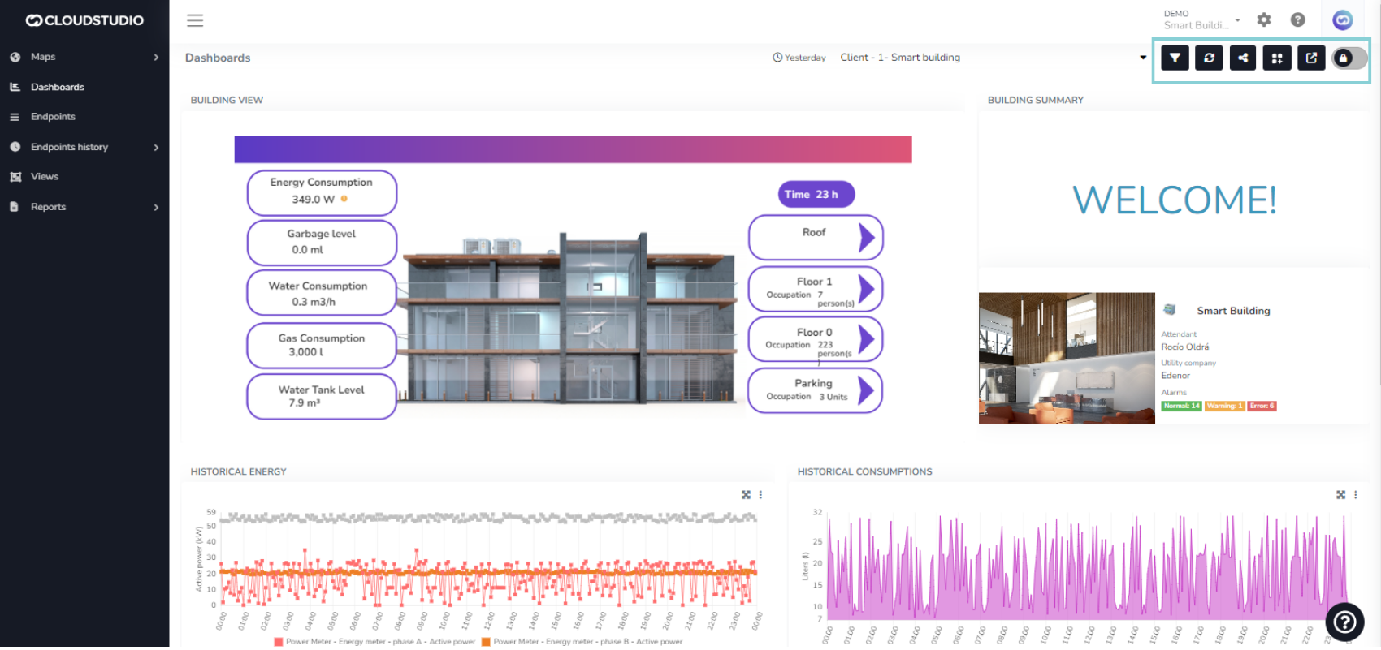Click the Smart Building interior photo
This screenshot has height=650, width=1381.
click(1067, 358)
